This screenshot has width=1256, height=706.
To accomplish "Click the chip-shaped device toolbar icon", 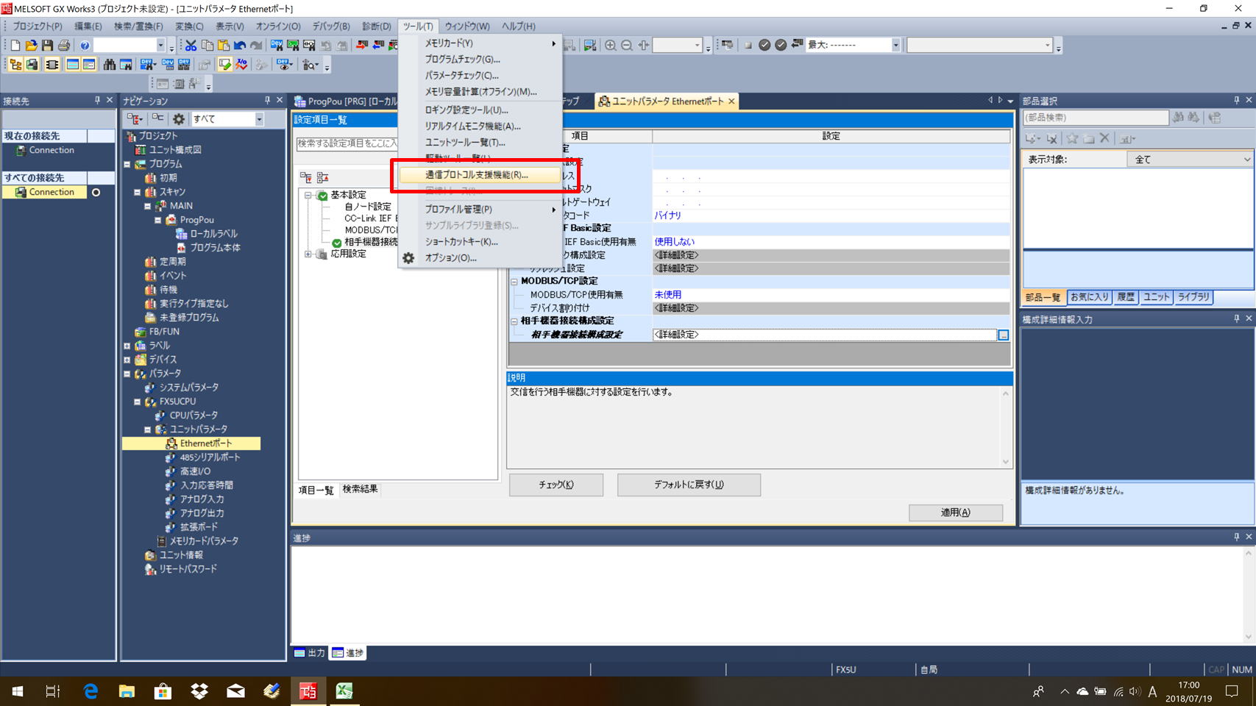I will click(x=52, y=65).
